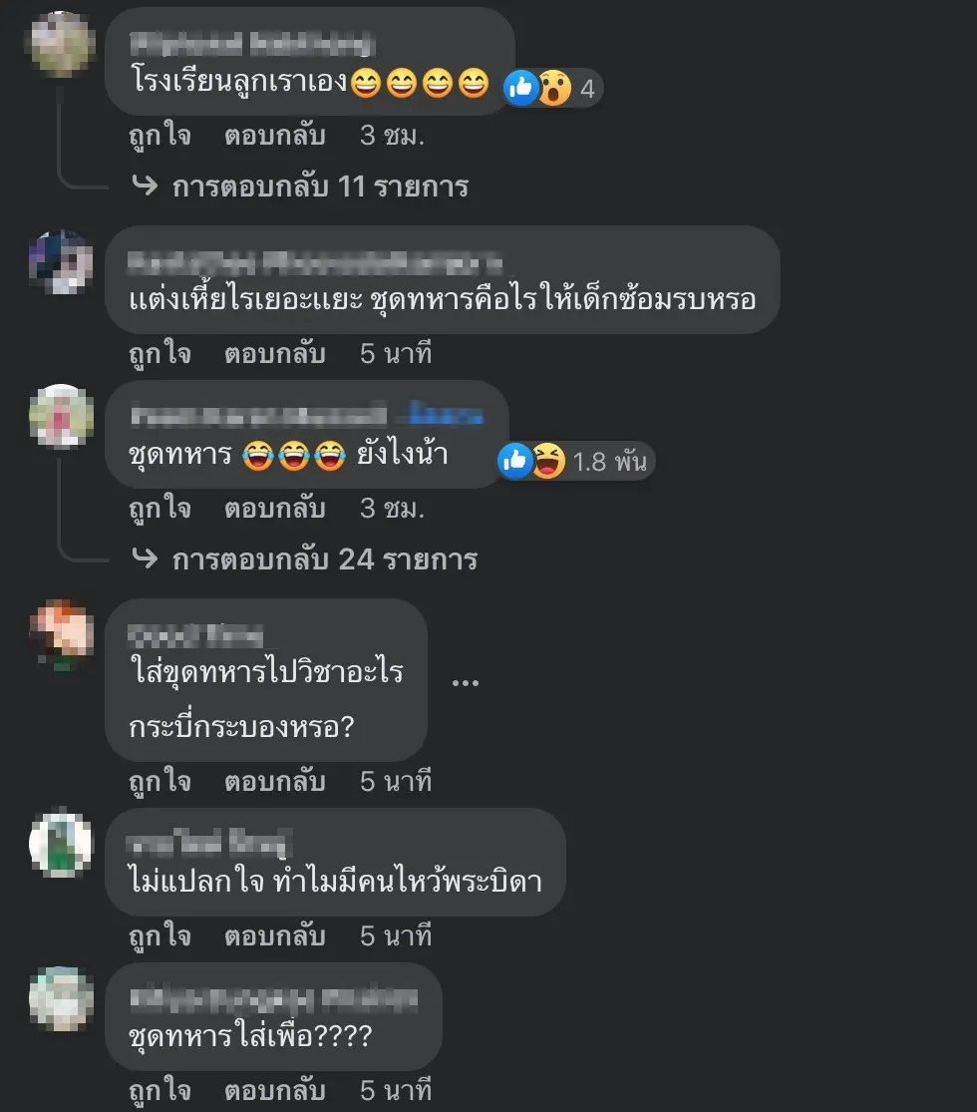Image resolution: width=977 pixels, height=1112 pixels.
Task: Click ตอบกลับ under ไม่แปลกใจ comment
Action: (275, 936)
